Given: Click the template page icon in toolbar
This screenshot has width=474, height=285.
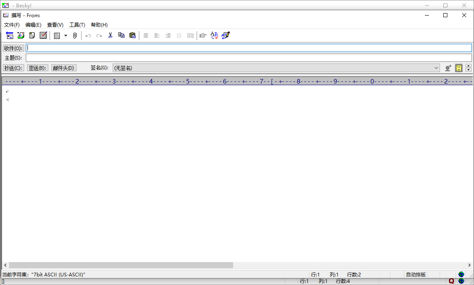Looking at the screenshot, I should pyautogui.click(x=57, y=36).
